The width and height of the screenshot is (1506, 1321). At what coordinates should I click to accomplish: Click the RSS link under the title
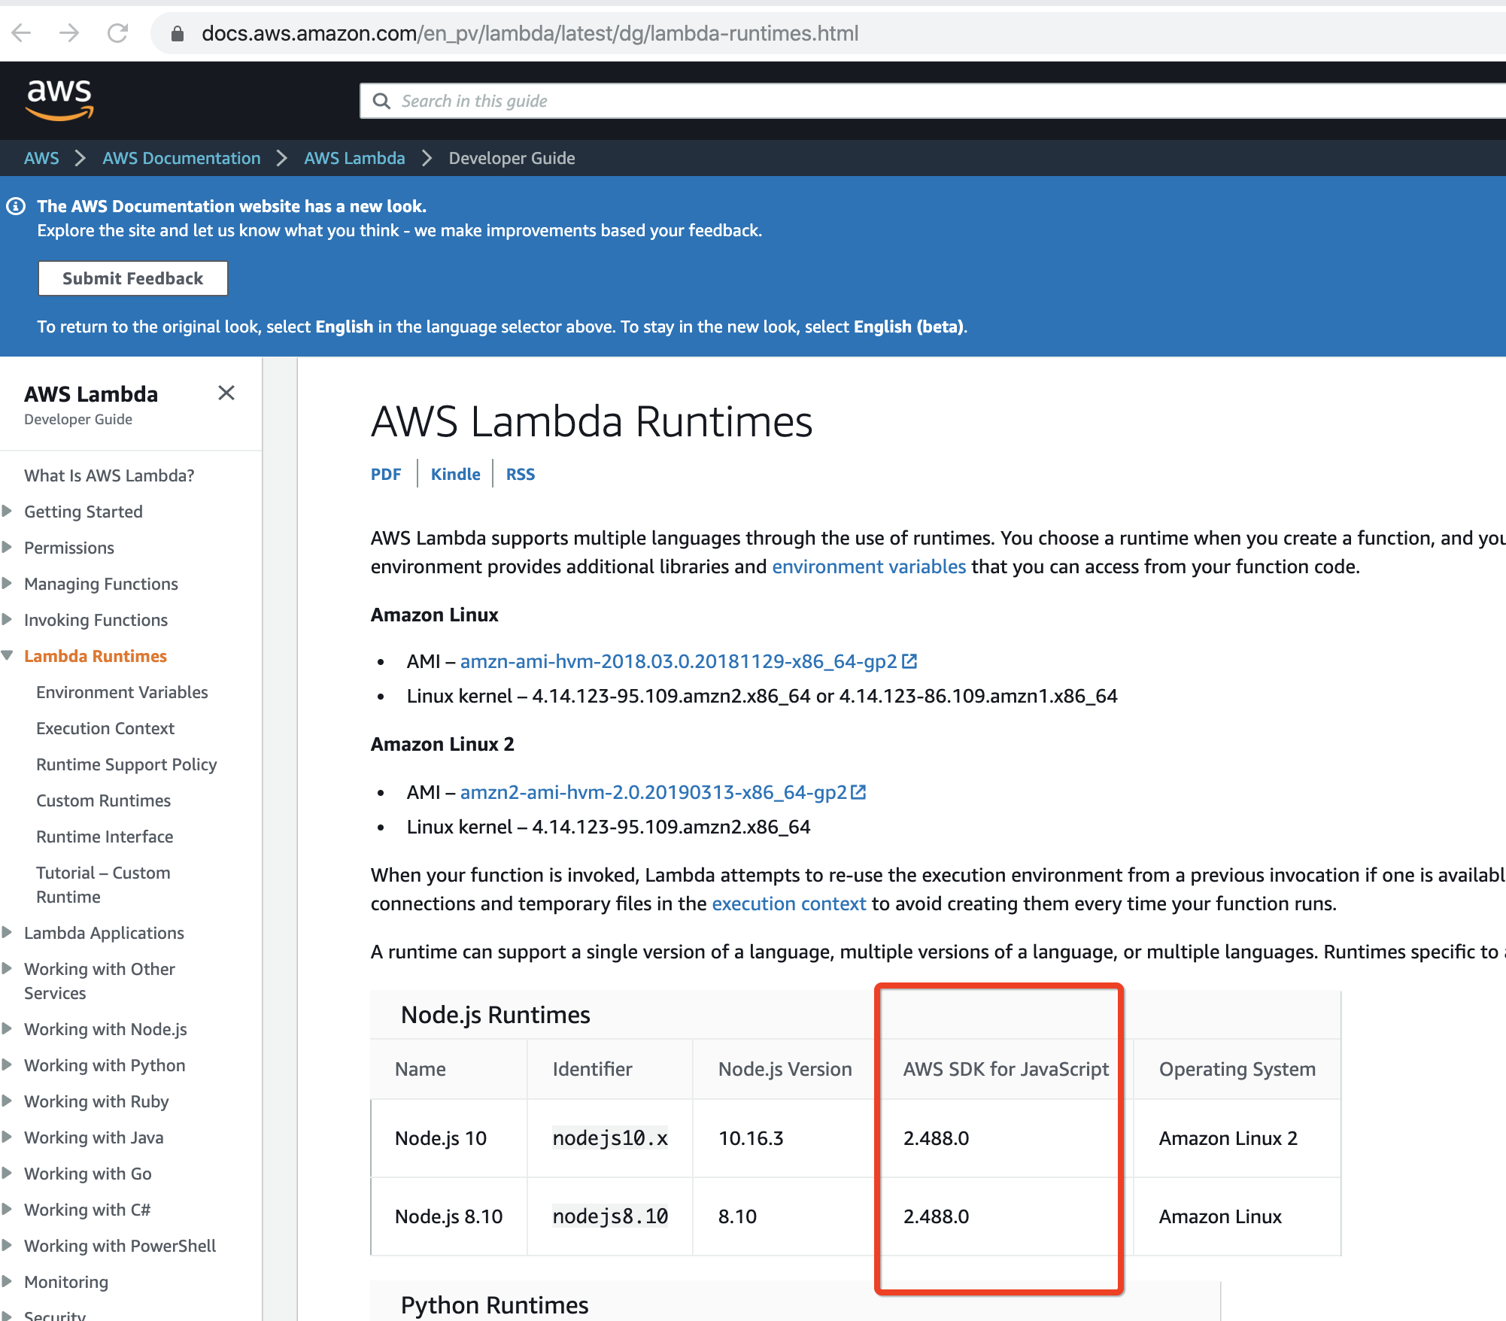tap(520, 474)
